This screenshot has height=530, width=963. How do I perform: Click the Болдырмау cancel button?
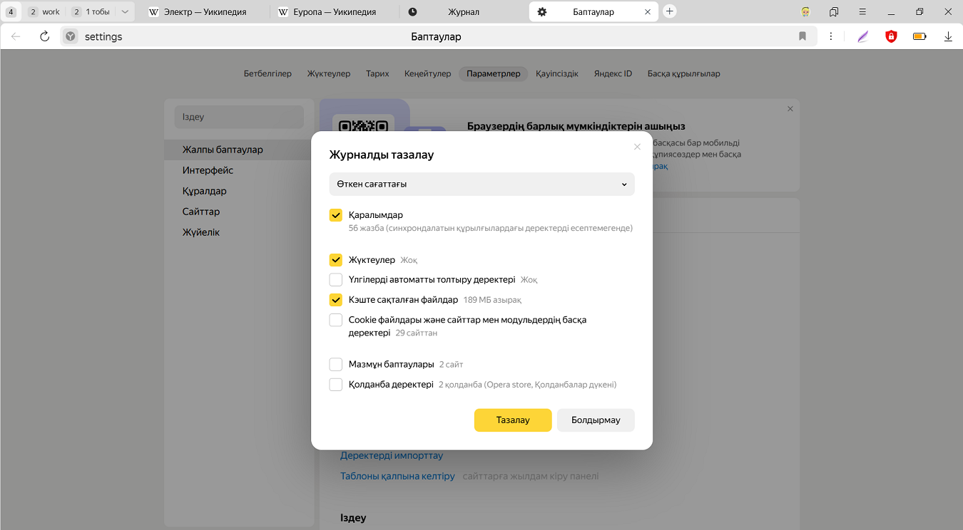click(596, 420)
